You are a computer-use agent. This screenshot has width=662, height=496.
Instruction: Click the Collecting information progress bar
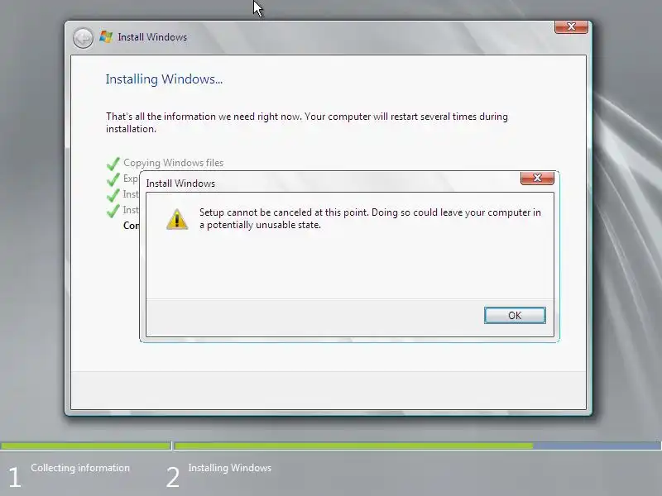(x=86, y=446)
